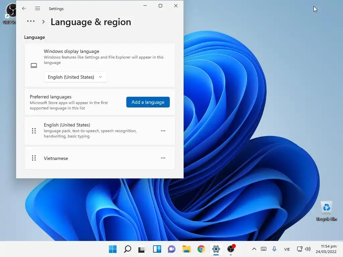The image size is (343, 257).
Task: Open the Windows display language dropdown
Action: point(75,77)
